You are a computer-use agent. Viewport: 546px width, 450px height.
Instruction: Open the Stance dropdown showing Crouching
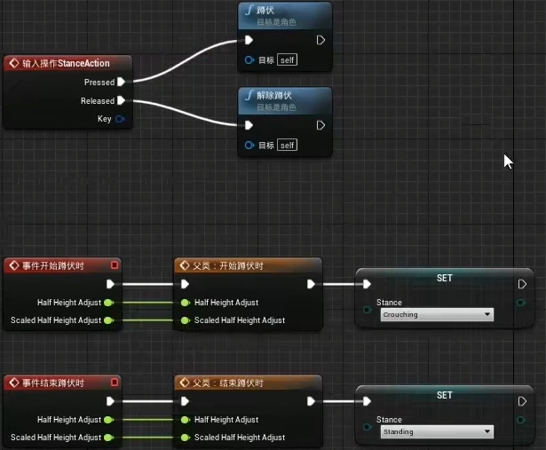435,314
